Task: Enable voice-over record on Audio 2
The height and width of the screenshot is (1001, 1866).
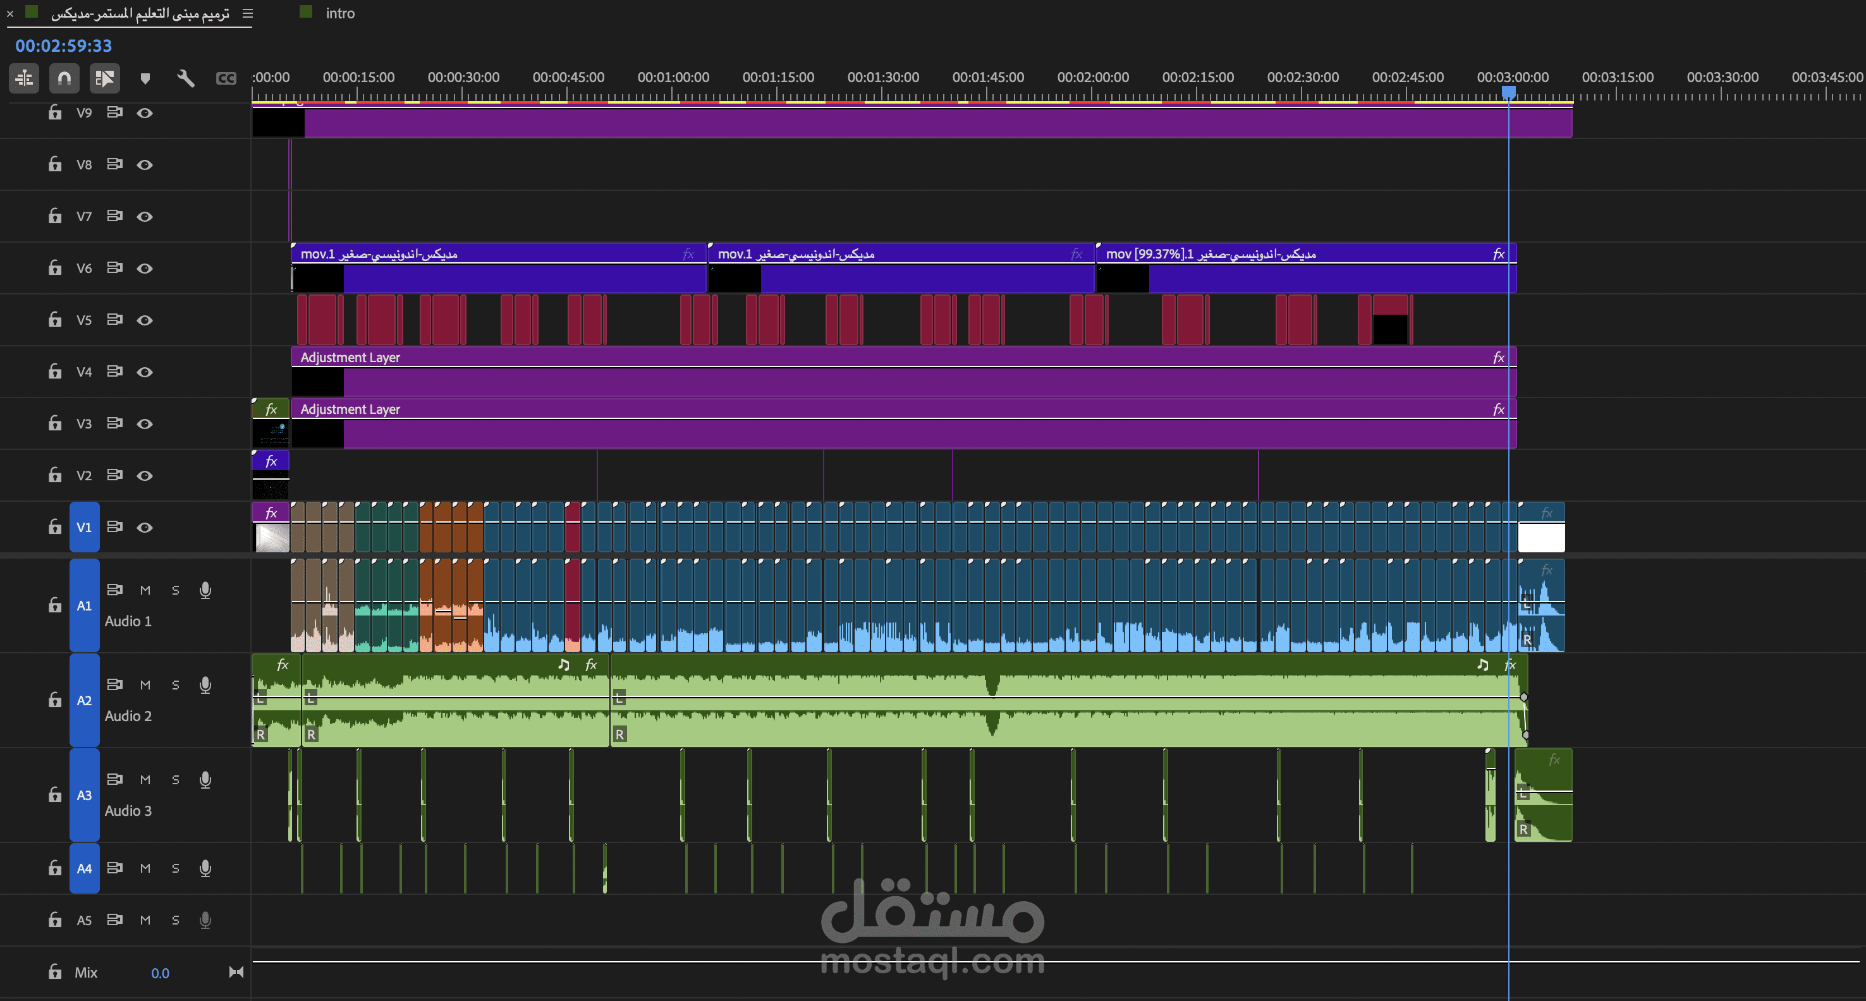Action: (x=205, y=685)
